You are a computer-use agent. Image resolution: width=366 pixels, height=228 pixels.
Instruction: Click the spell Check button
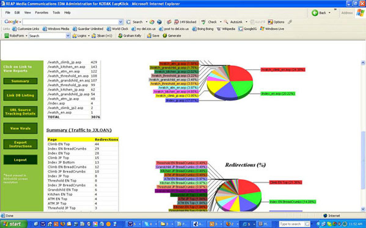(209, 22)
